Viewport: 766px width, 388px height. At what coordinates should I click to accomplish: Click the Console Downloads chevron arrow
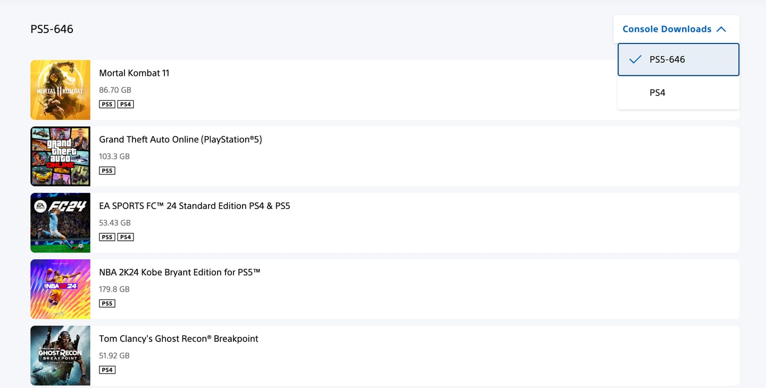(x=721, y=29)
